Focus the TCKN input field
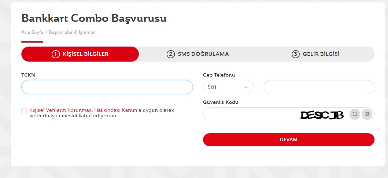The width and height of the screenshot is (388, 178). [x=107, y=87]
